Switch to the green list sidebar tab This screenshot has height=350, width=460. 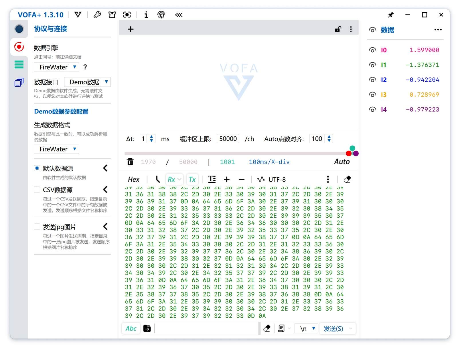[x=19, y=65]
